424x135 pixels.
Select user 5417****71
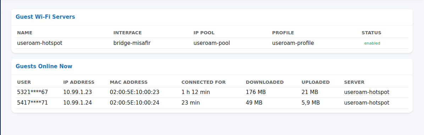click(x=33, y=103)
